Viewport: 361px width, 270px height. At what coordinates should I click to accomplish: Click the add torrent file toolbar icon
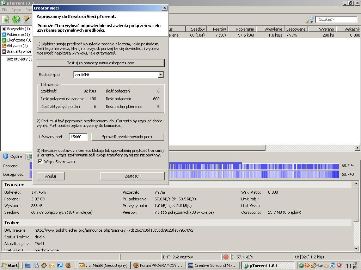tap(5, 19)
